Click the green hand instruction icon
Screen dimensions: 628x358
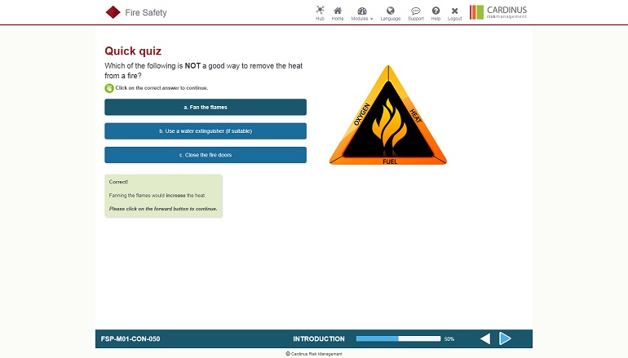(109, 88)
